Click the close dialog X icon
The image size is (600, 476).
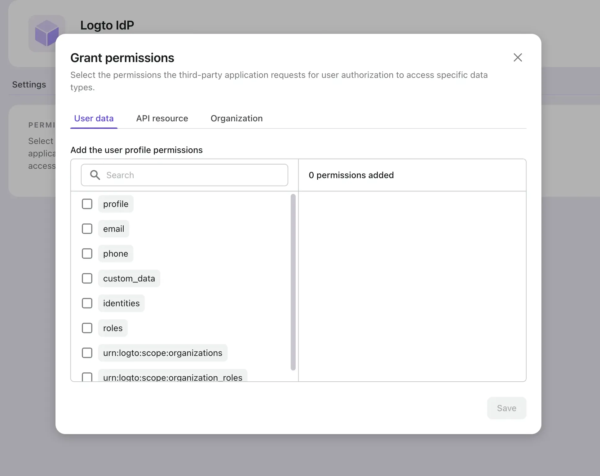click(517, 57)
